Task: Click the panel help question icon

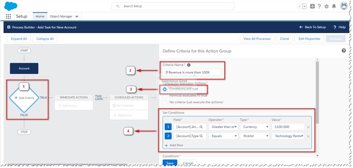Action: [344, 51]
